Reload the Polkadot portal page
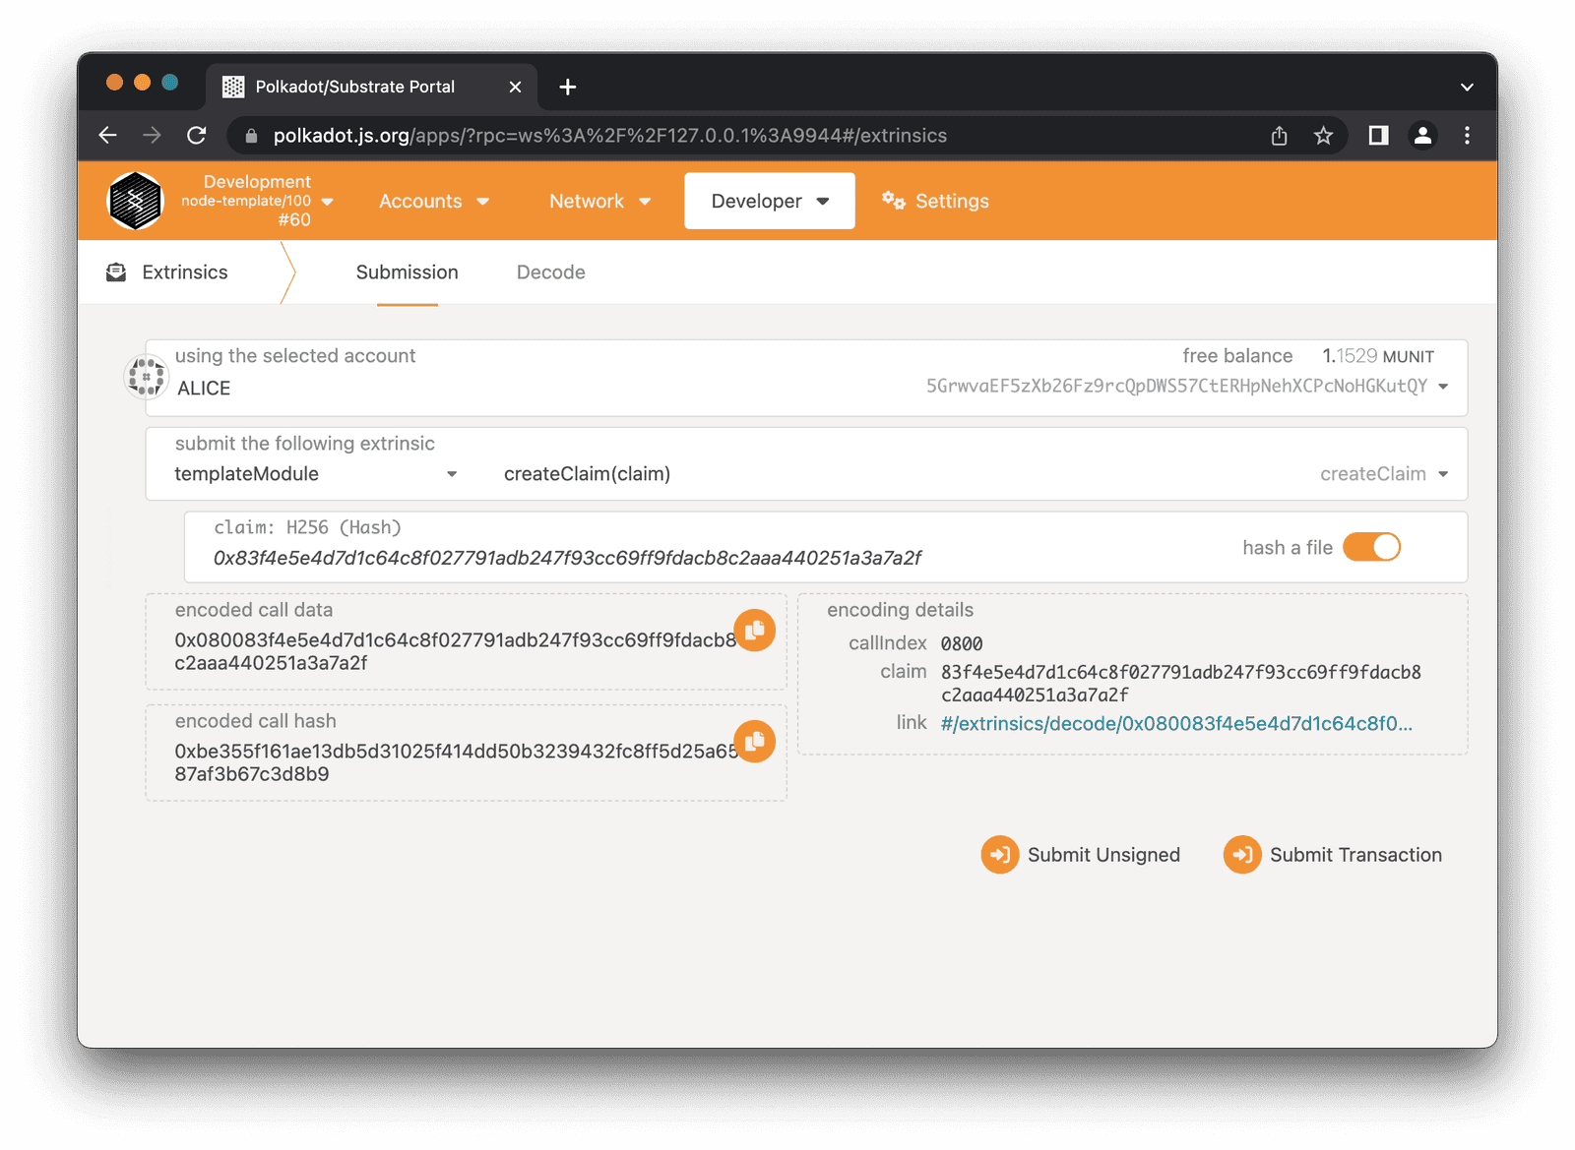The width and height of the screenshot is (1575, 1150). (196, 135)
